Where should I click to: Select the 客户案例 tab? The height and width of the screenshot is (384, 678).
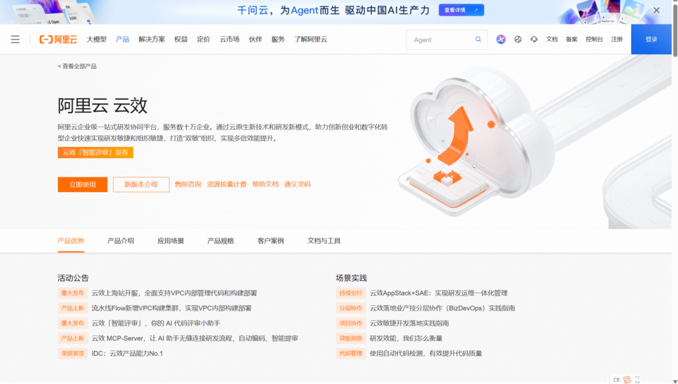click(271, 241)
